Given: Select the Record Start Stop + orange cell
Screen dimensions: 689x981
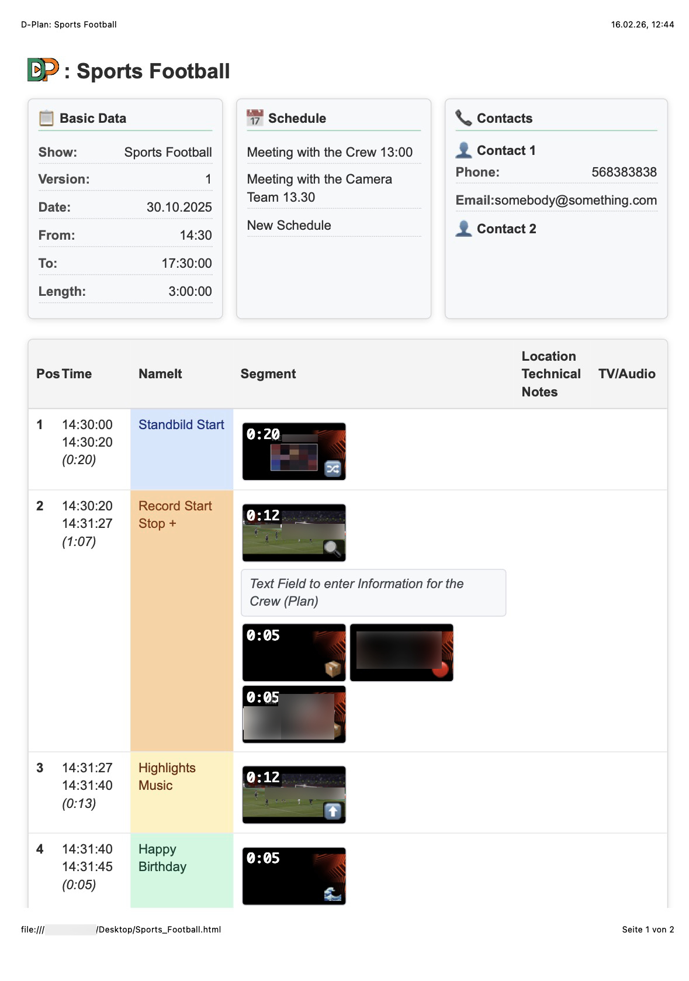Looking at the screenshot, I should tap(182, 621).
